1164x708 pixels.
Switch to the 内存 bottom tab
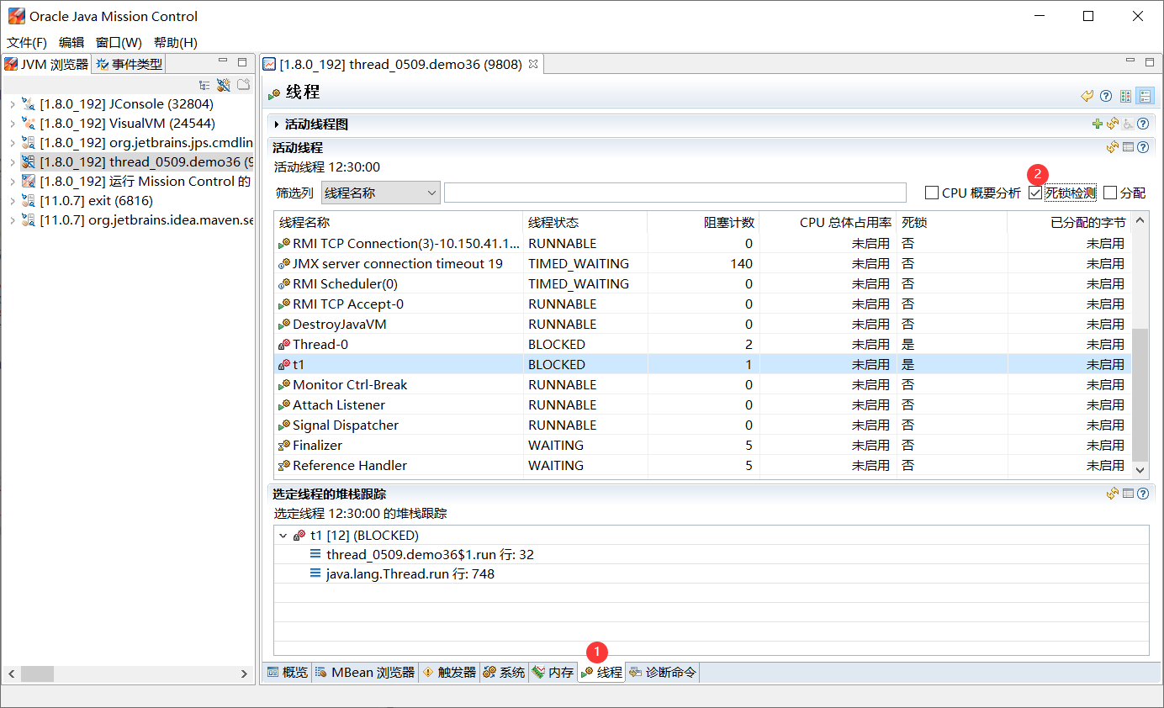click(x=553, y=672)
